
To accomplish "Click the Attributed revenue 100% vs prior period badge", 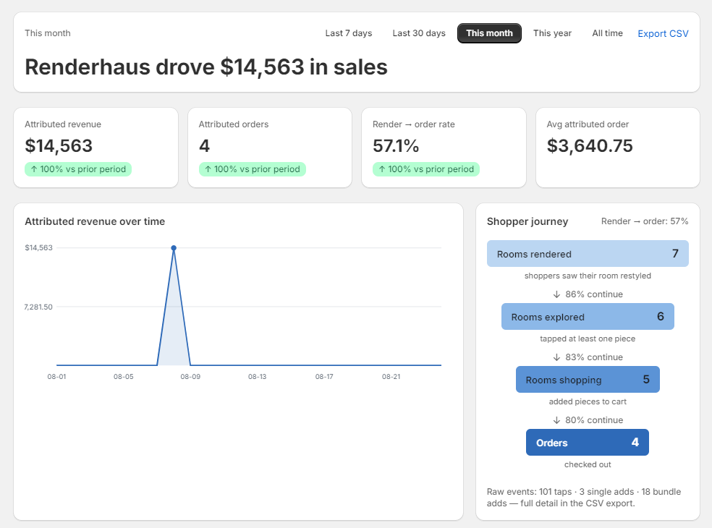I will tap(78, 169).
